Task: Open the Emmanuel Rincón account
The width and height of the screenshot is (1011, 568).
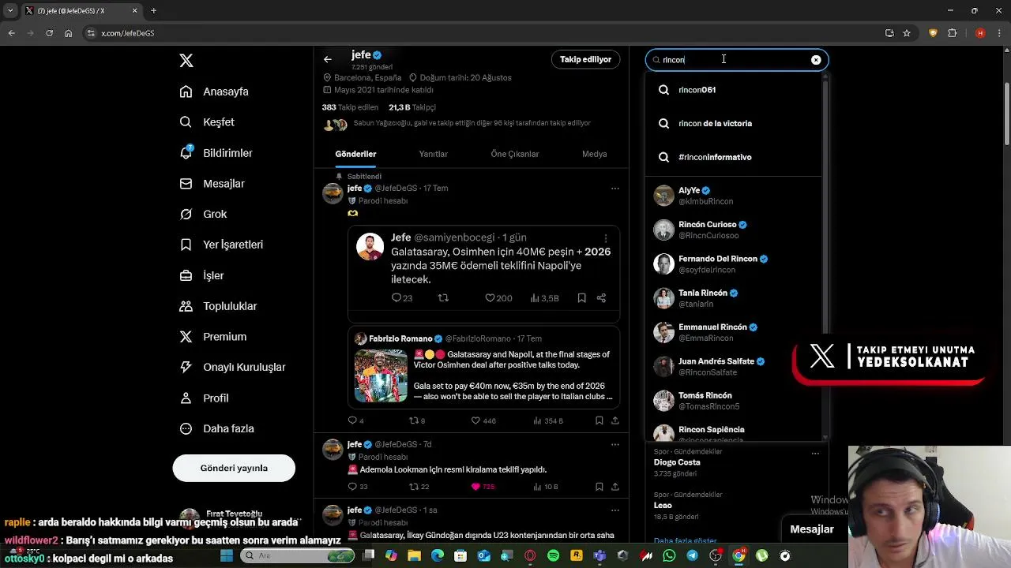Action: tap(733, 332)
